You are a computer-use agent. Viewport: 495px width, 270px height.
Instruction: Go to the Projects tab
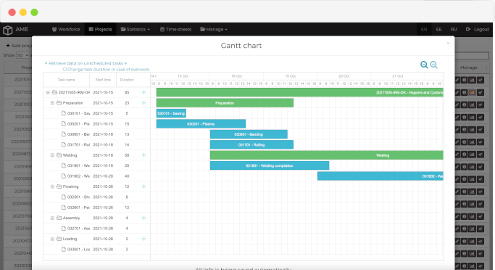(101, 29)
